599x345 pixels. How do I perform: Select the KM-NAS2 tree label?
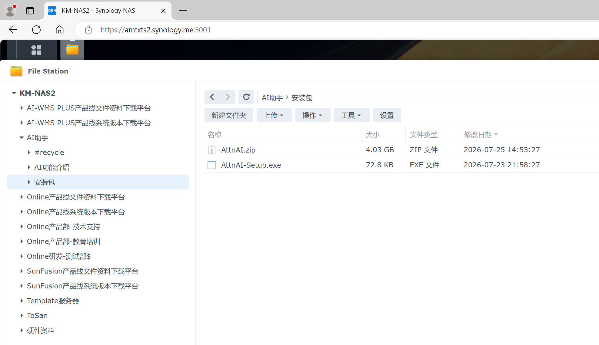pos(38,93)
